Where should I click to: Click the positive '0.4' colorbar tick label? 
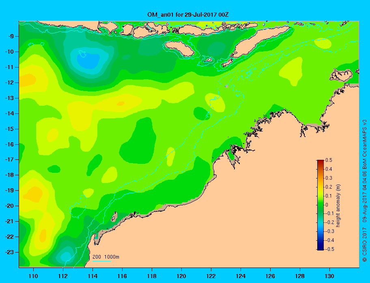click(x=329, y=169)
